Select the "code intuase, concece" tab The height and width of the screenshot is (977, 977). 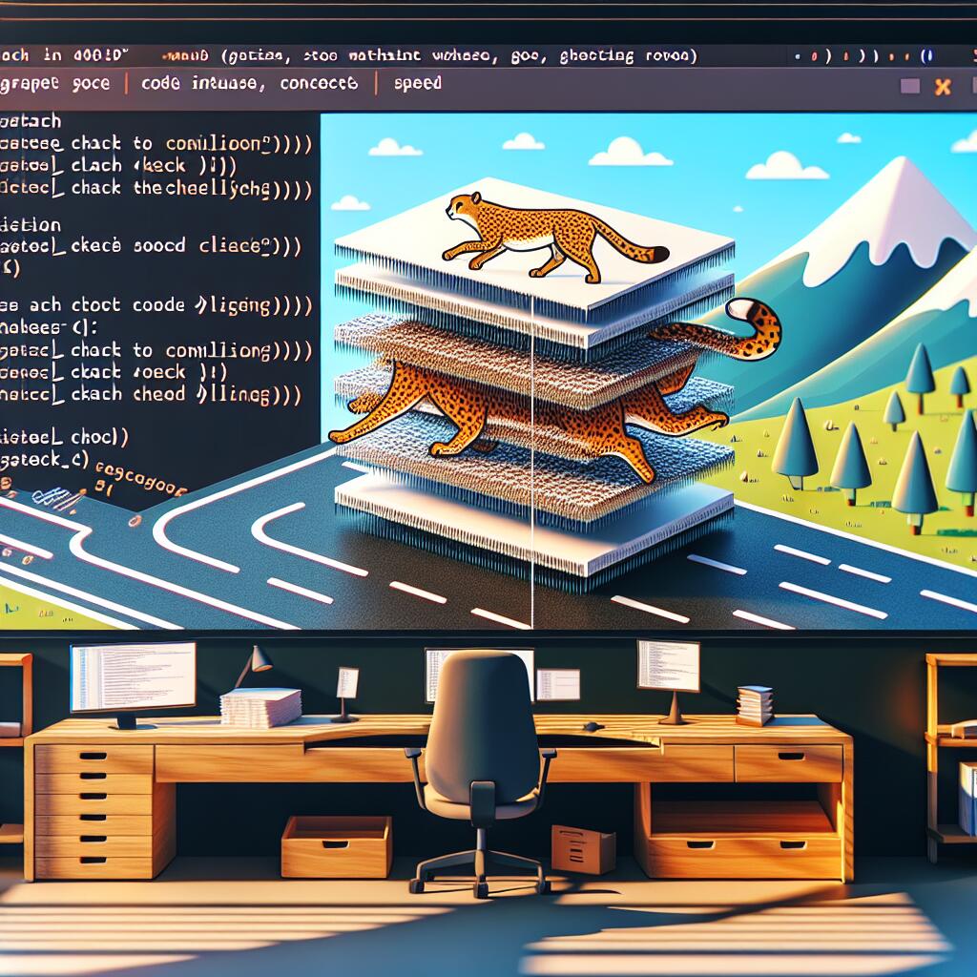249,83
